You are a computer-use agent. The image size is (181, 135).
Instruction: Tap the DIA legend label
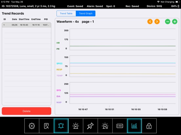tap(58, 96)
